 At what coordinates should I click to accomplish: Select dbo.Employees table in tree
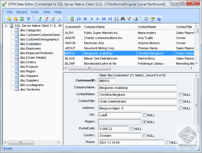(30, 48)
